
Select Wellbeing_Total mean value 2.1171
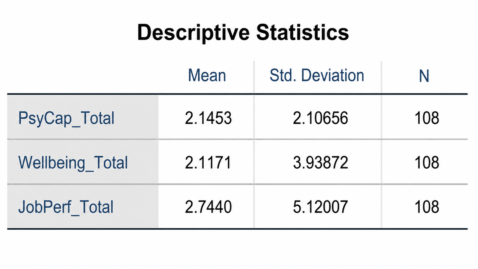point(208,163)
